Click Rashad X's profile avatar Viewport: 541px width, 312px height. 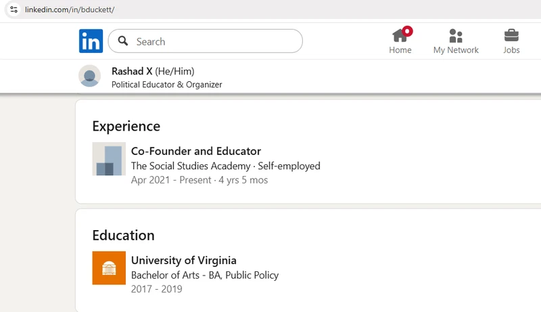coord(90,76)
